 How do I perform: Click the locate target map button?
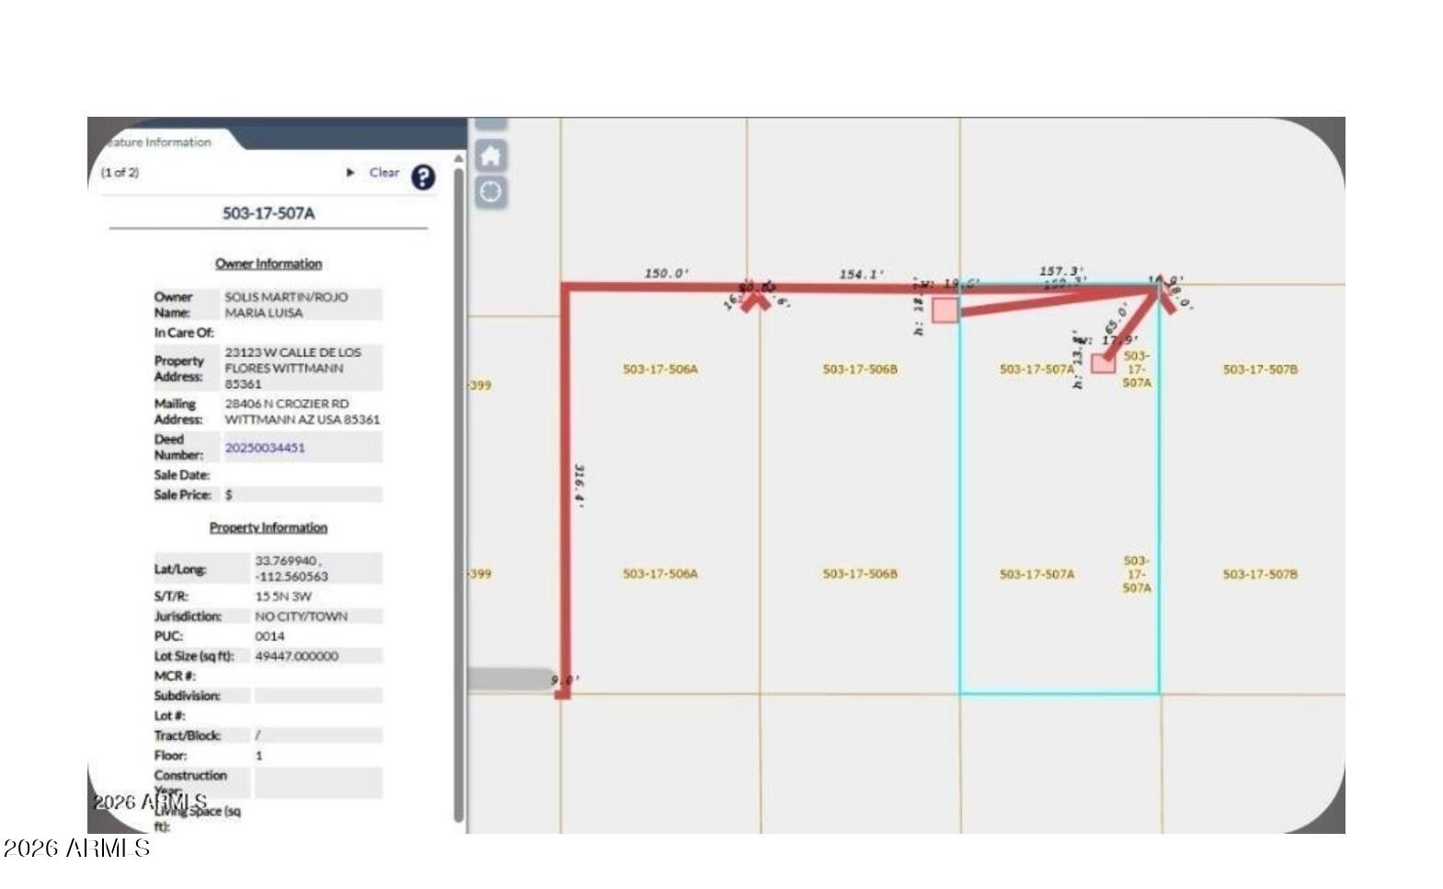tap(491, 192)
